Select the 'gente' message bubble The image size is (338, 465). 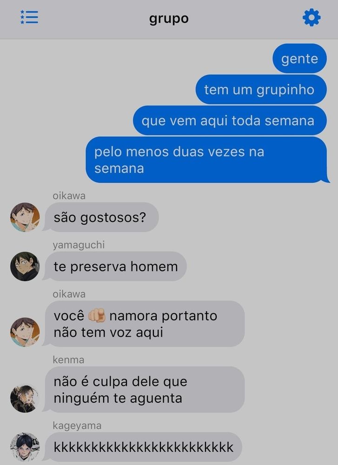point(299,59)
